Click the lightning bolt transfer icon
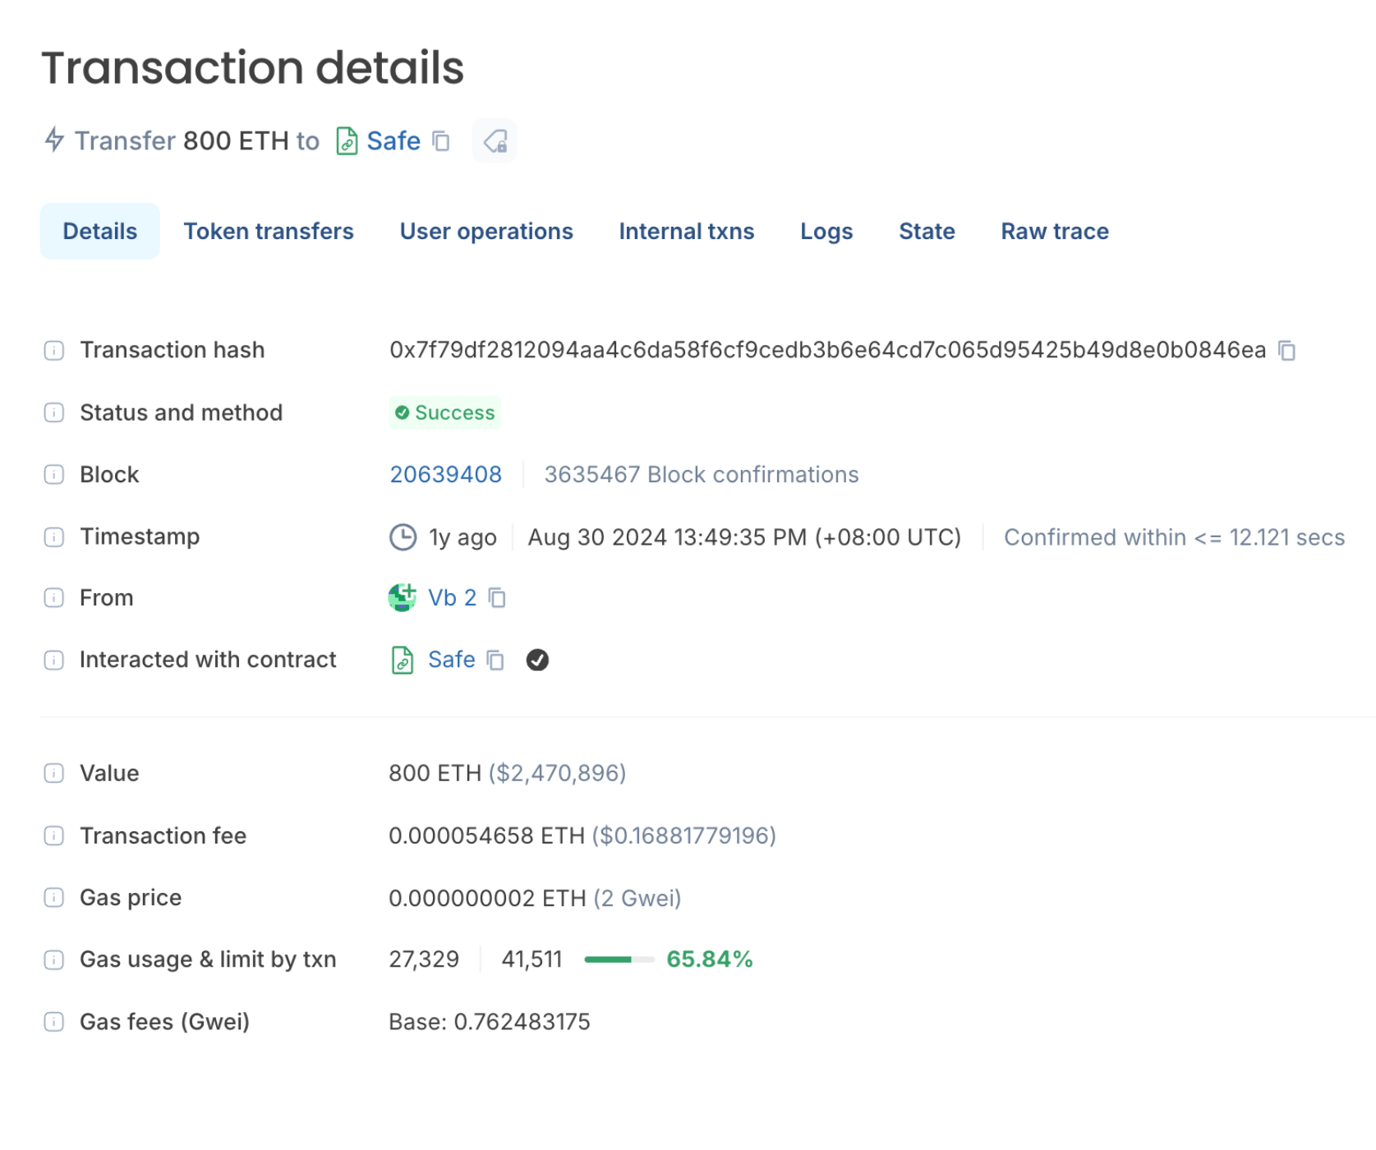Viewport: 1376px width, 1150px height. (x=53, y=140)
